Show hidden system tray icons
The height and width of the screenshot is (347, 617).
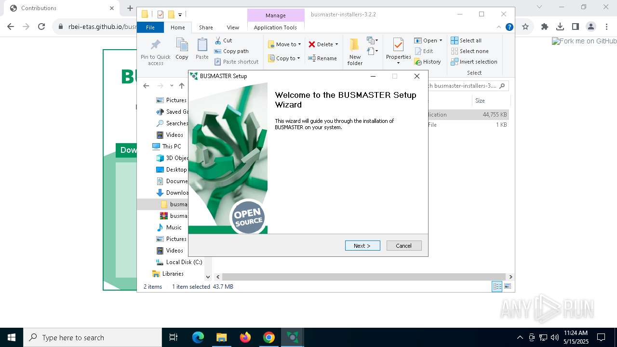tap(520, 337)
